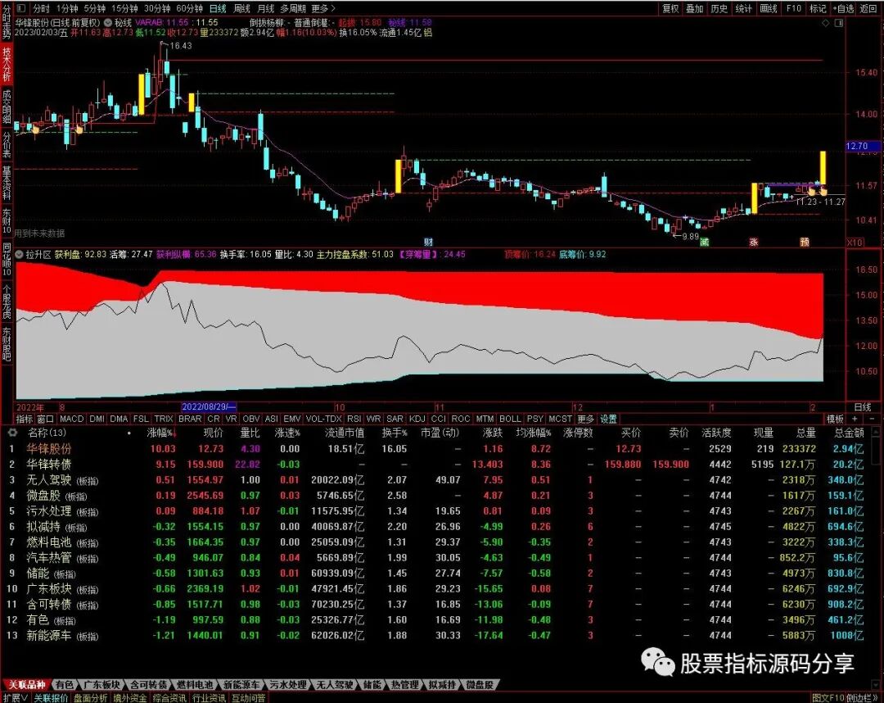Click the X10 scale marker

pyautogui.click(x=855, y=242)
